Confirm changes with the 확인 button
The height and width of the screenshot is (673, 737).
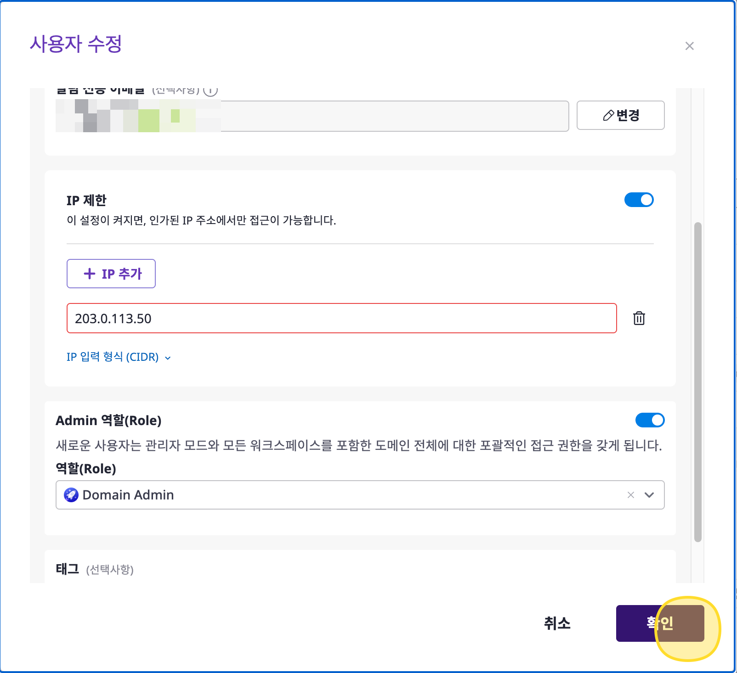pyautogui.click(x=660, y=623)
